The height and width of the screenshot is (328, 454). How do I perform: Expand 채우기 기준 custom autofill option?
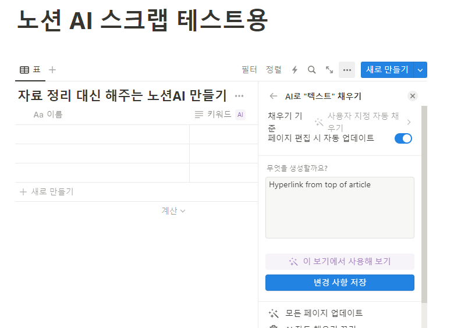[340, 122]
